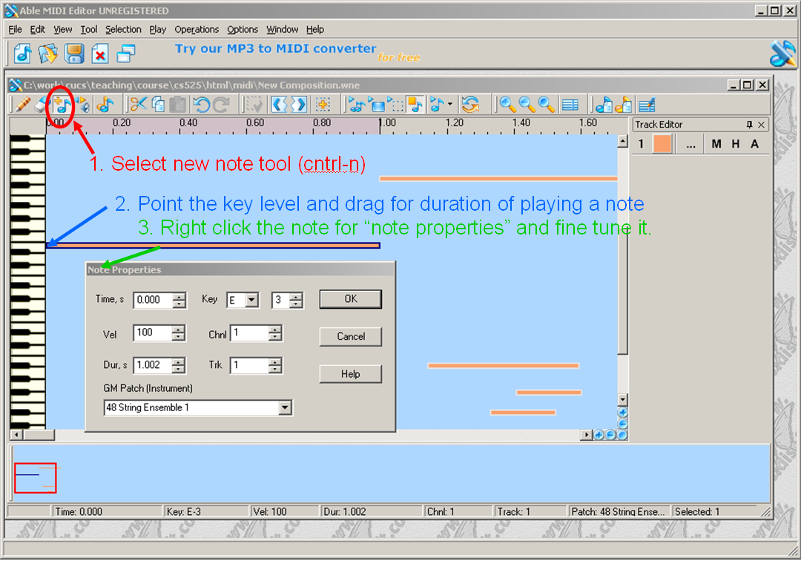
Task: Open the event list table icon
Action: coord(570,105)
